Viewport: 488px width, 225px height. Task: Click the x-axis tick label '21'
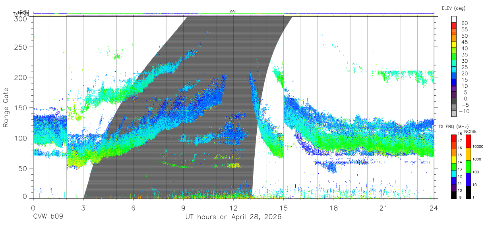[x=384, y=208]
